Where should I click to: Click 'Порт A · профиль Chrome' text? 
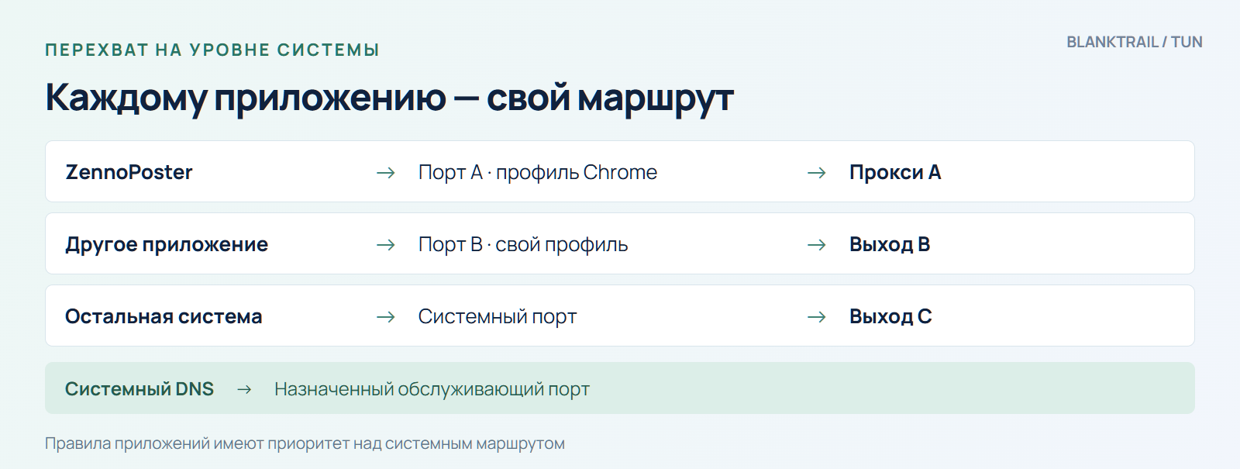(x=537, y=172)
